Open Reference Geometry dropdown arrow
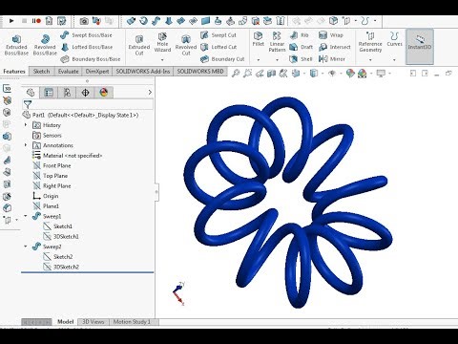The height and width of the screenshot is (344, 458). coord(370,60)
